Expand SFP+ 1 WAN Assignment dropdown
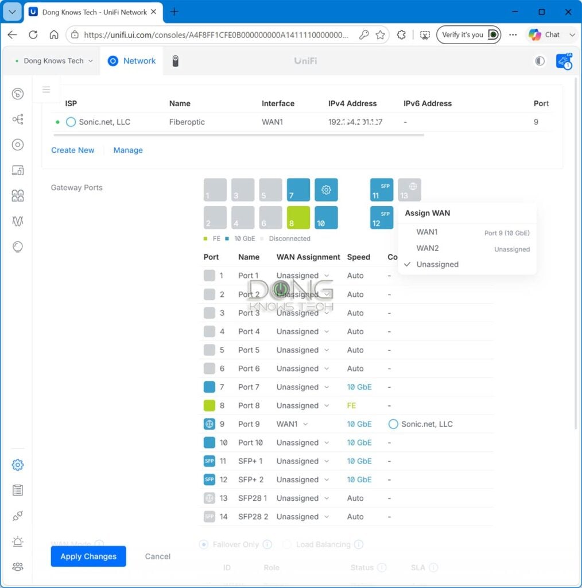The image size is (582, 588). click(x=303, y=461)
